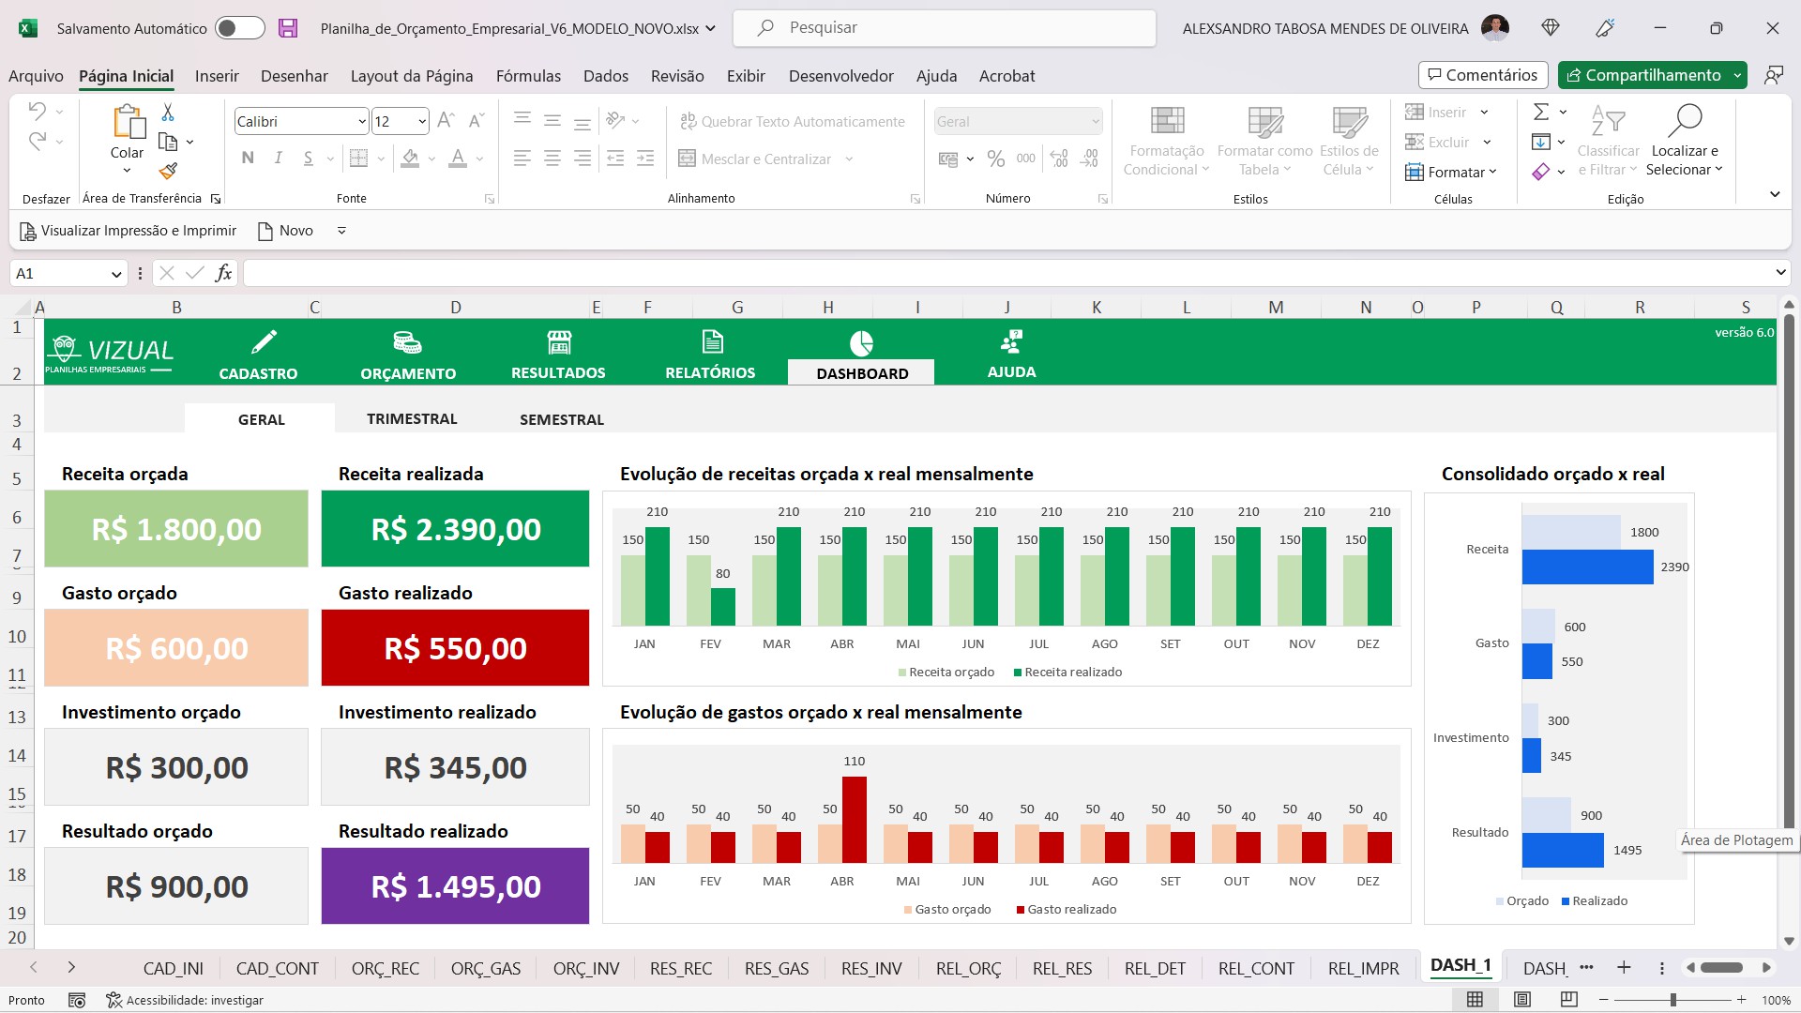The width and height of the screenshot is (1801, 1013).
Task: Click the AutoSum sigma icon
Action: coord(1541,113)
